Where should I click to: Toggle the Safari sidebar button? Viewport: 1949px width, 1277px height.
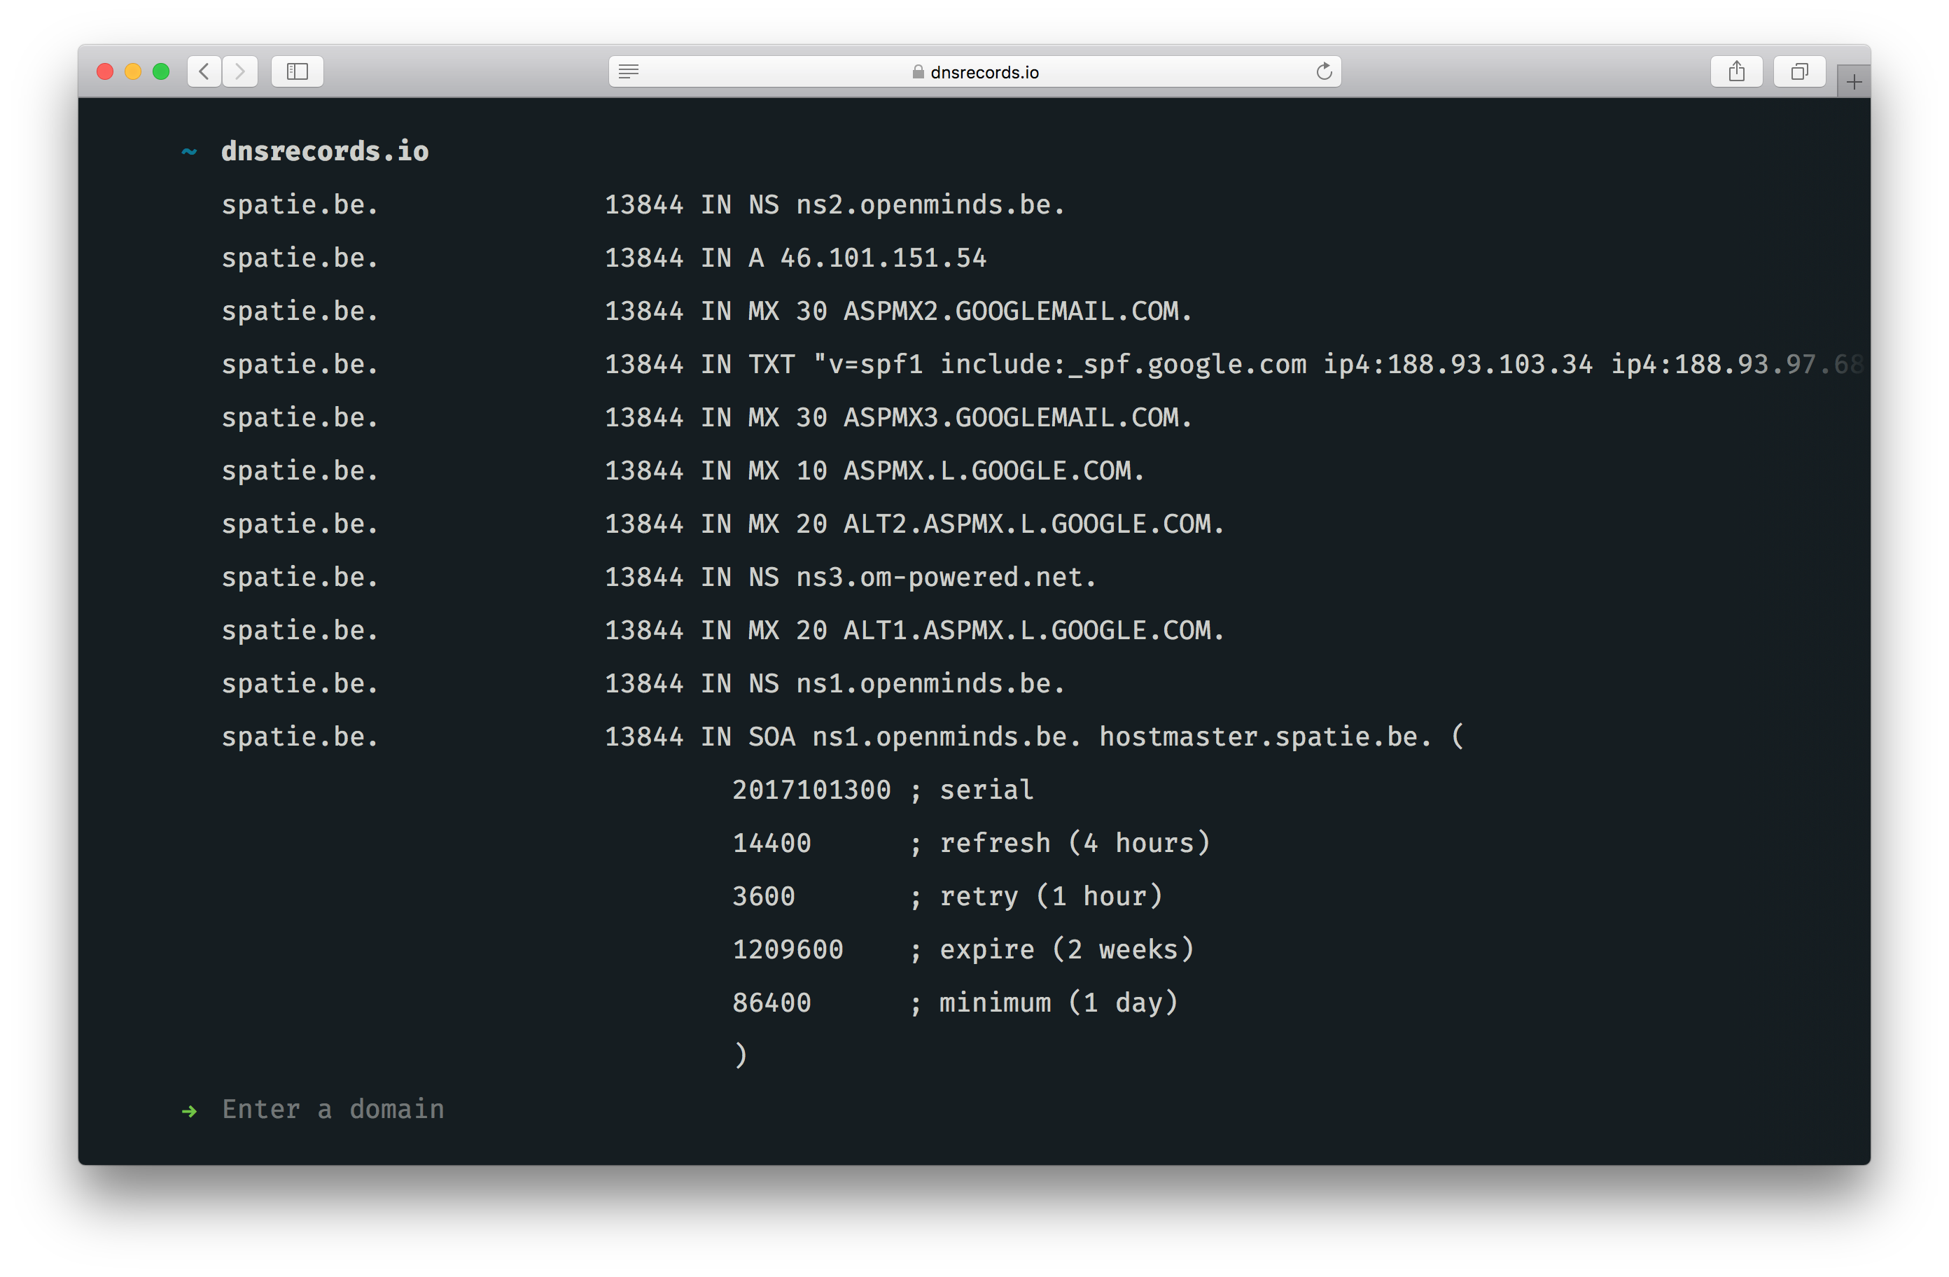click(298, 71)
